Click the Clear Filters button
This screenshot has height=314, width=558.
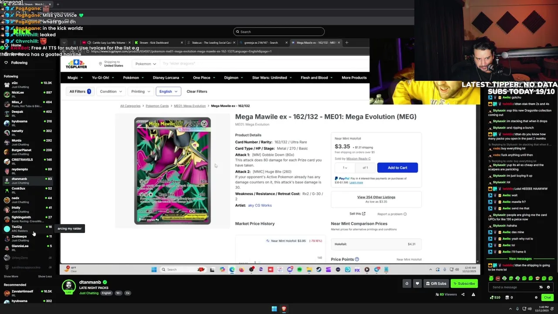pos(197,92)
